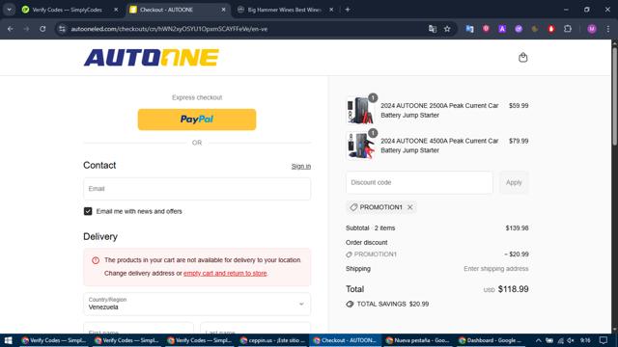Screen dimensions: 618x347
Task: Click the red shield extension icon
Action: click(x=486, y=28)
